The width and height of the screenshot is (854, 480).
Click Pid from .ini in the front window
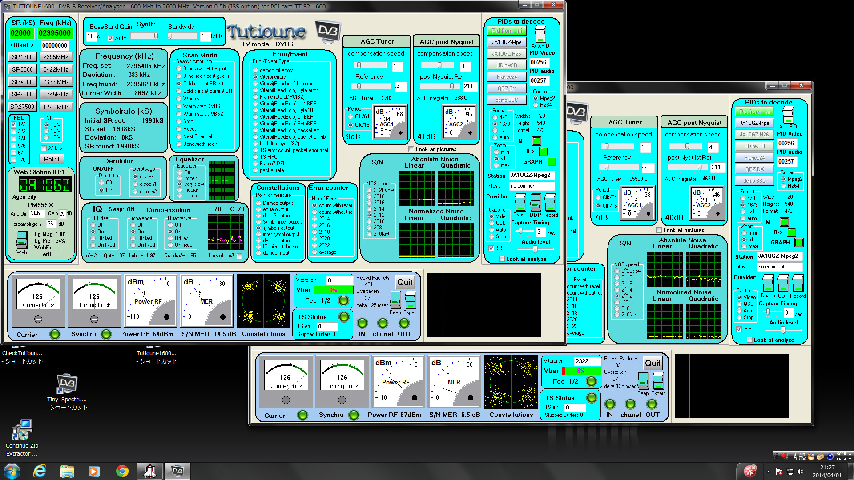[507, 31]
